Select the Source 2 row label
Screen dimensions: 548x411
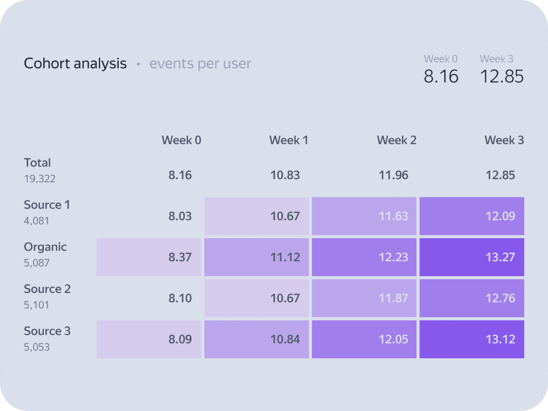(x=47, y=289)
